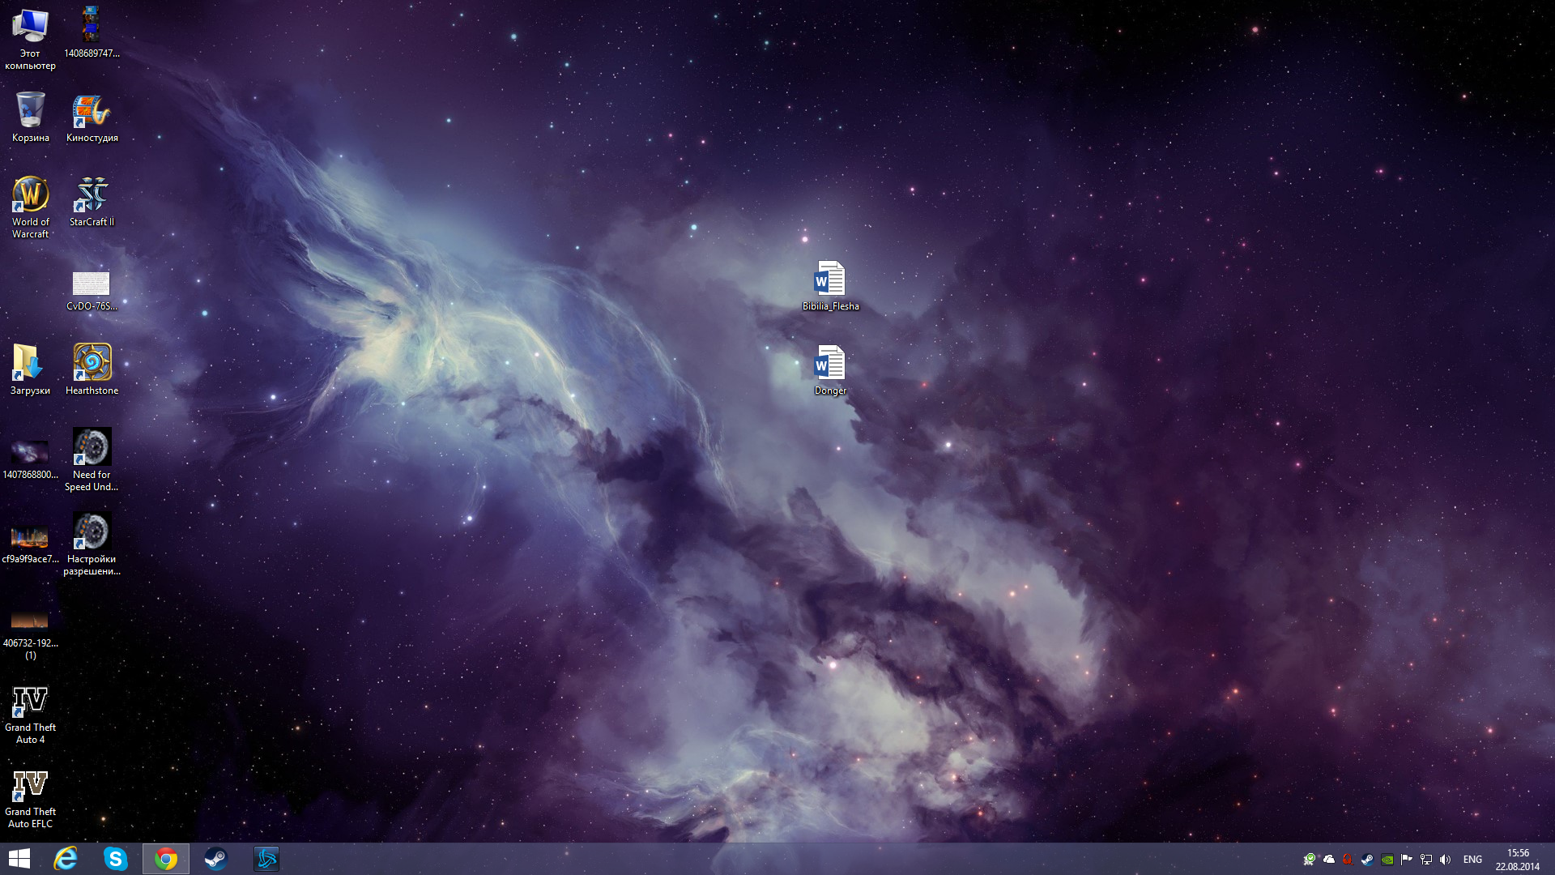Select the Hearthstone desktop icon
This screenshot has height=875, width=1555.
coord(92,362)
